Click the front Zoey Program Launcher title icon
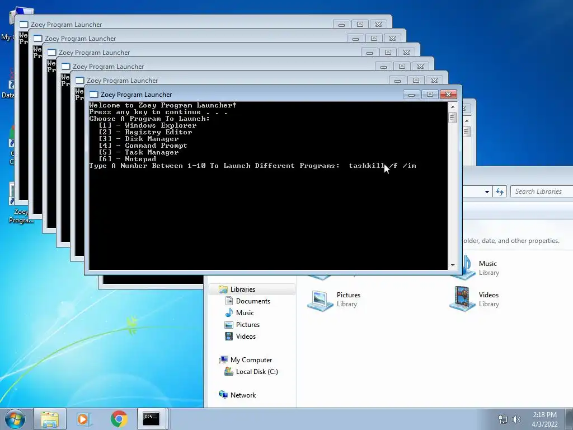The image size is (573, 430). pyautogui.click(x=94, y=94)
